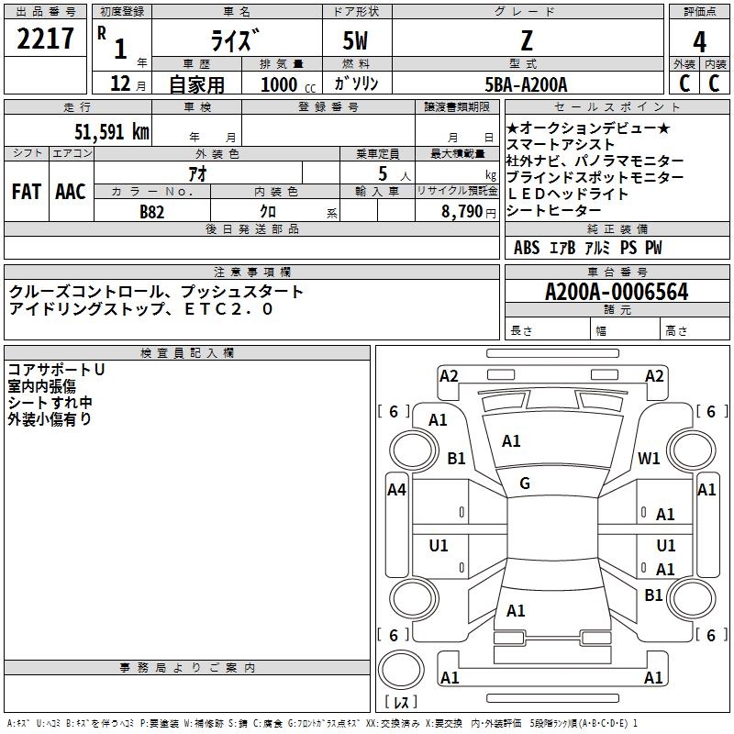This screenshot has height=734, width=734.
Task: Click the vehicle history value 自家用
Action: pos(196,84)
